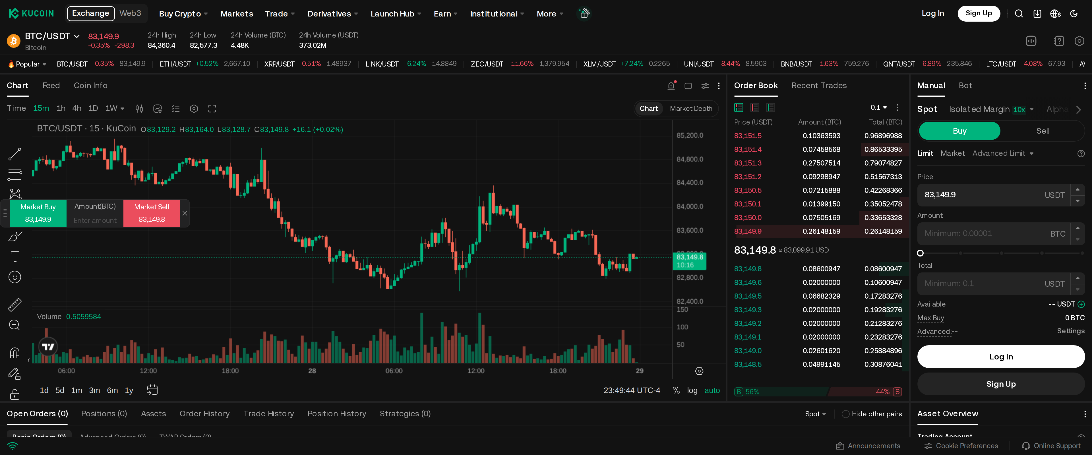Expand the Derivatives menu
Screen dimensions: 1092x455
332,14
